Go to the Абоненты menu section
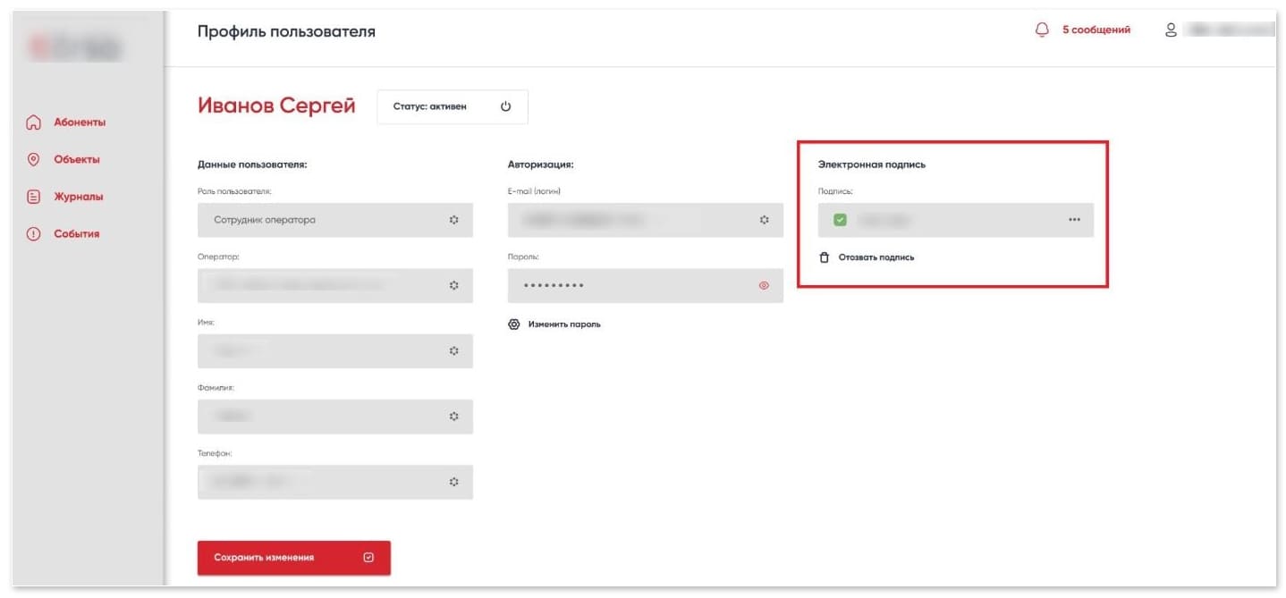Viewport: 1286px width, 598px height. point(80,122)
